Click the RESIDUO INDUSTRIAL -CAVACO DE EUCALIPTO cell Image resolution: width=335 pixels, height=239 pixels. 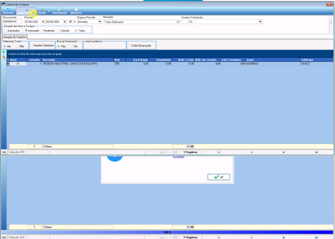point(78,64)
